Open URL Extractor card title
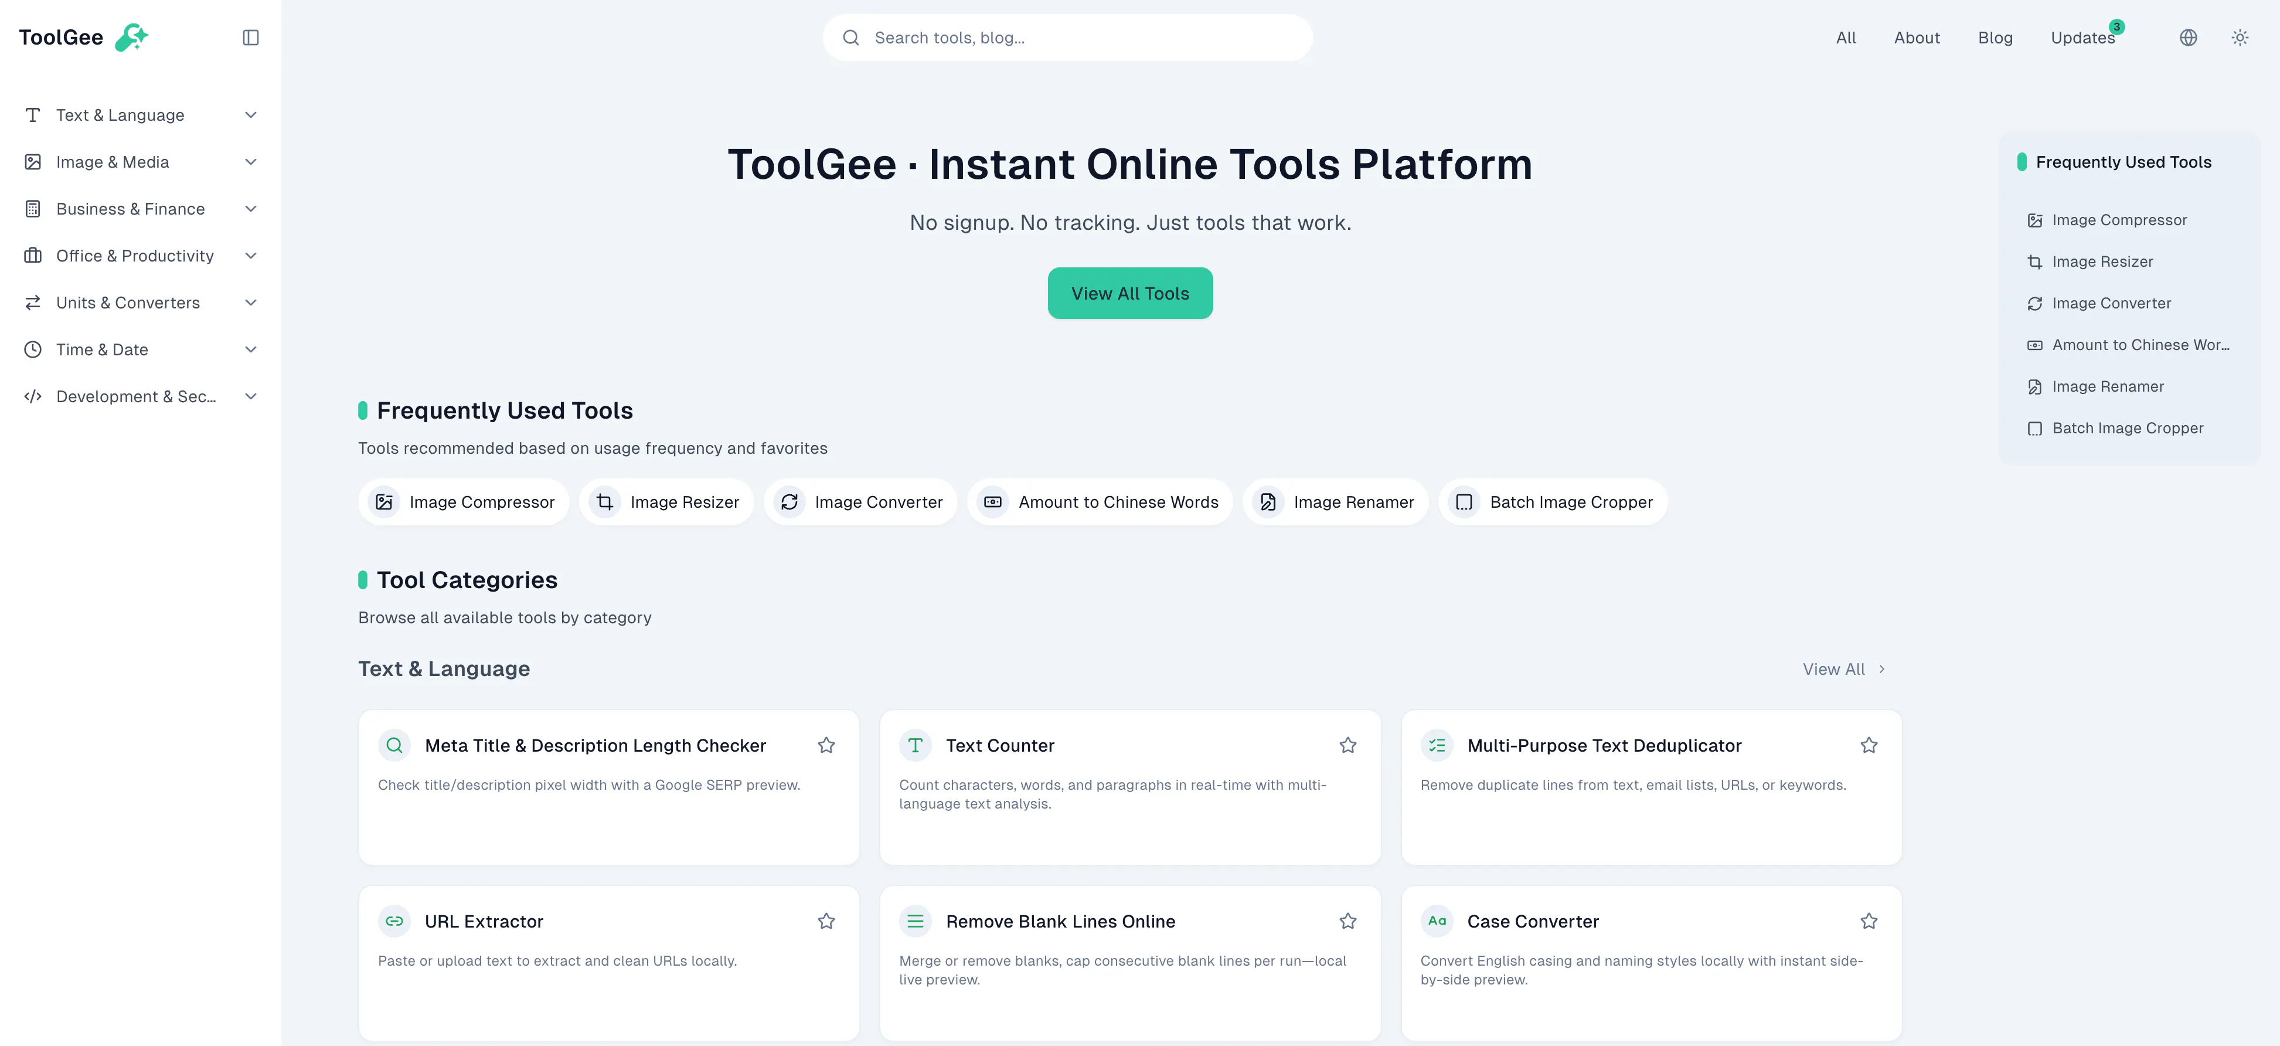This screenshot has width=2280, height=1046. coord(484,921)
